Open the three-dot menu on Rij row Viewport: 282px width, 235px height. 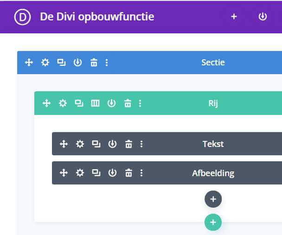point(141,103)
